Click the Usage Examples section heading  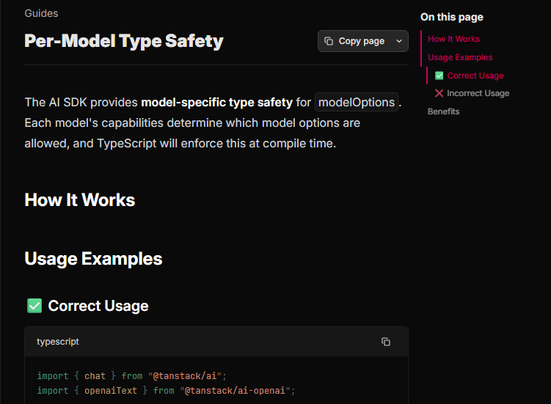[93, 259]
